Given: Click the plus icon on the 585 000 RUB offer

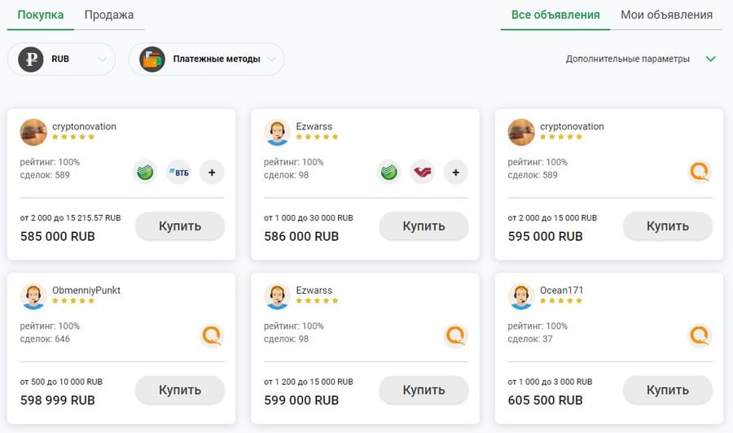Looking at the screenshot, I should click(x=212, y=172).
